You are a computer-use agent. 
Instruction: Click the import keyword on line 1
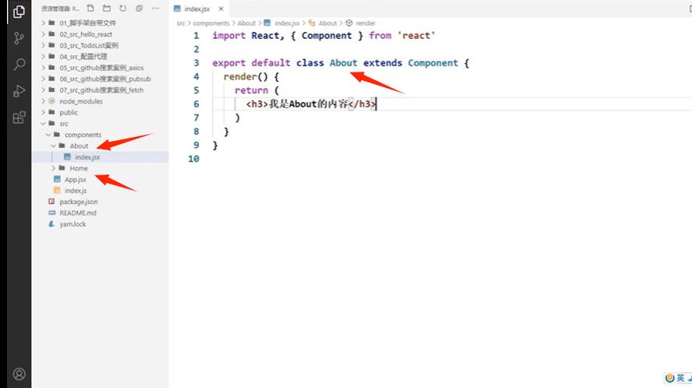[229, 36]
